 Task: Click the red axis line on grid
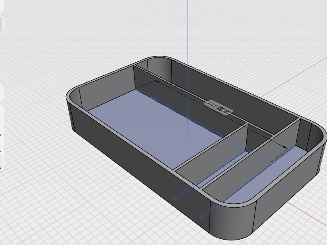(307, 214)
